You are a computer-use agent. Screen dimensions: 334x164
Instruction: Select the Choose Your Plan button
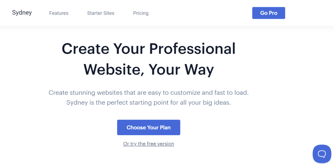tap(149, 128)
